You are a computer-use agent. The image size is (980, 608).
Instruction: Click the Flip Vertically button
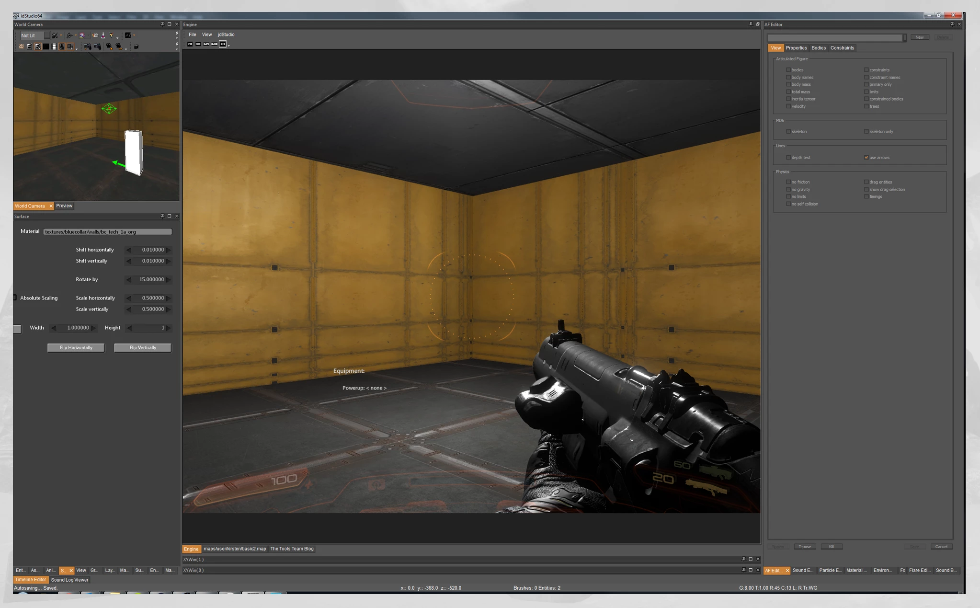click(143, 347)
